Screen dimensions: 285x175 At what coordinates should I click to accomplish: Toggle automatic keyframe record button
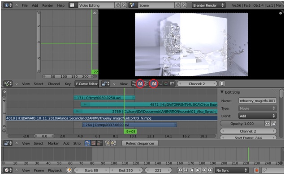point(257,170)
